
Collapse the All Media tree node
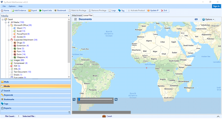pyautogui.click(x=6, y=22)
